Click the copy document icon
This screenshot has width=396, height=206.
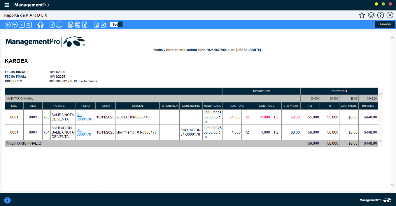coord(71,25)
